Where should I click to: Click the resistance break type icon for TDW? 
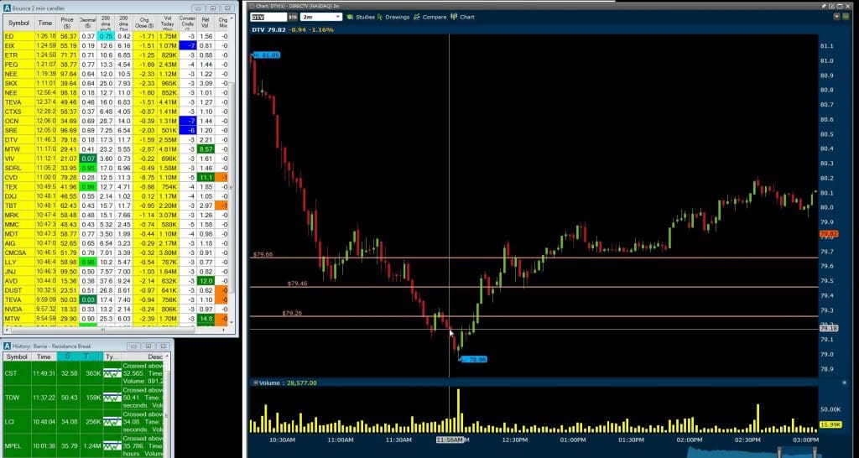pos(112,398)
